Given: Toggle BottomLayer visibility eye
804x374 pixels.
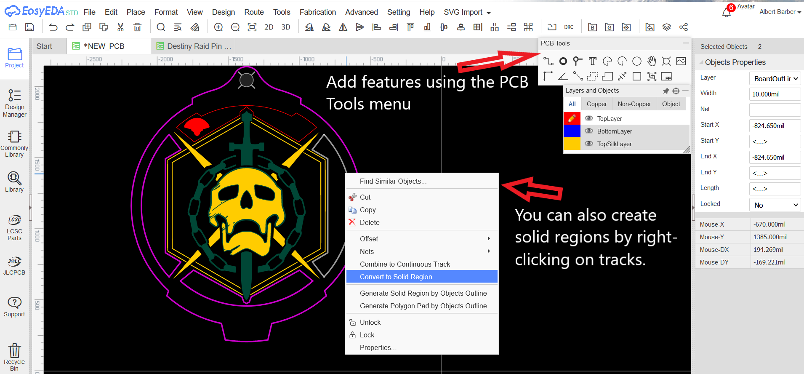Looking at the screenshot, I should 589,131.
